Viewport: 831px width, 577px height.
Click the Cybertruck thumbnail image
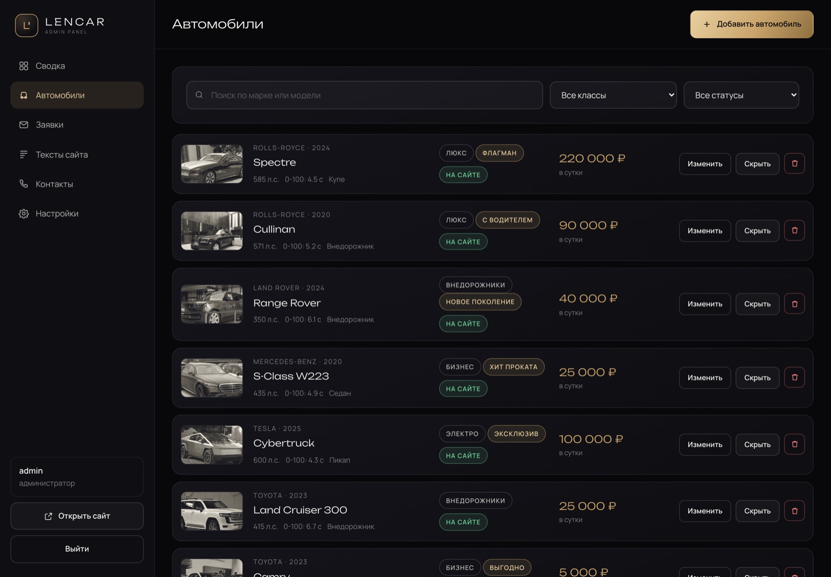coord(212,445)
